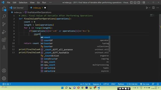
Task: Open the File menu
Action: 9,2
